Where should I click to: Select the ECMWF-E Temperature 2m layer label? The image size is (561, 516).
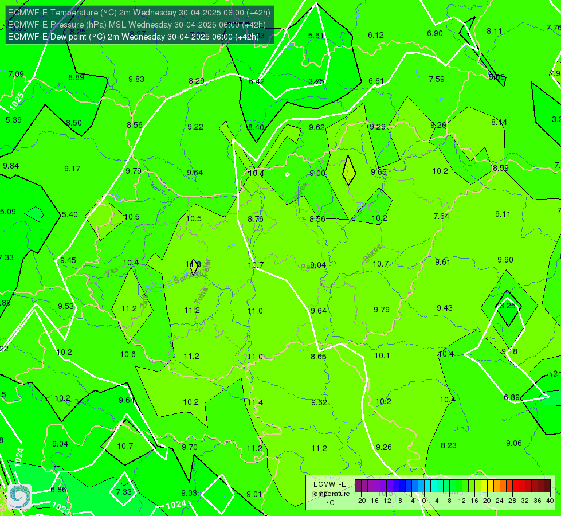point(139,13)
